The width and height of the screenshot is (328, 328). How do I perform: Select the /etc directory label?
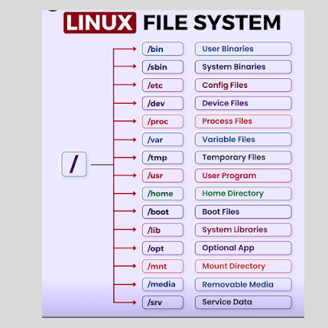pos(163,85)
